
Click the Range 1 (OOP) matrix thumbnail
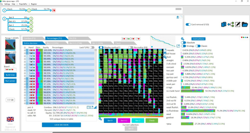click(x=10, y=44)
